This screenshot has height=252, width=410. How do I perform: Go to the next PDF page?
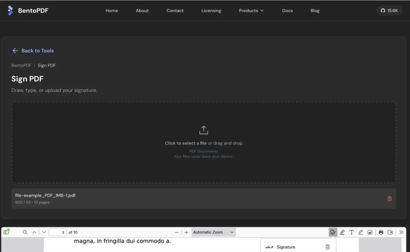(44, 232)
